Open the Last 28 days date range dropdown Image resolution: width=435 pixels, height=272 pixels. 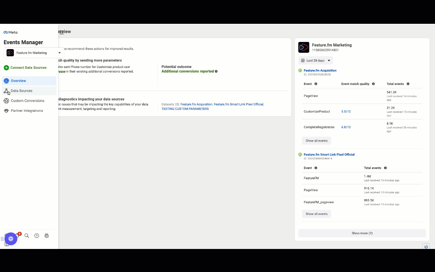click(315, 60)
